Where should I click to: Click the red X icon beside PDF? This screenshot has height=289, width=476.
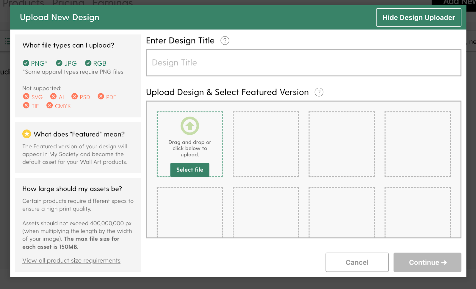click(x=101, y=96)
